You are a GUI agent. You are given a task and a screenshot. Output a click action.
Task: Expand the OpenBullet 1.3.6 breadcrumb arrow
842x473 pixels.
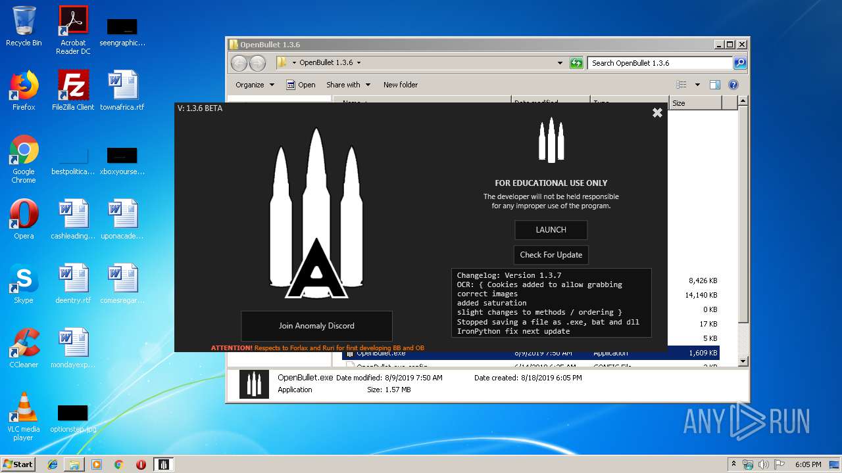click(359, 63)
